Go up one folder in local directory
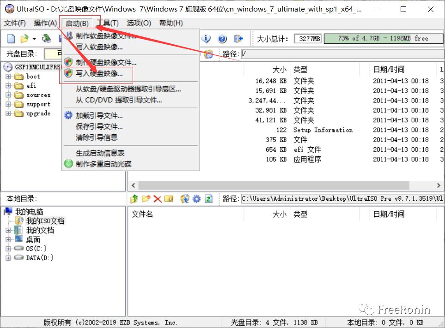445x328 pixels. 134,199
